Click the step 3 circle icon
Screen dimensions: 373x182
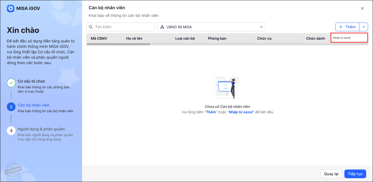click(x=11, y=131)
